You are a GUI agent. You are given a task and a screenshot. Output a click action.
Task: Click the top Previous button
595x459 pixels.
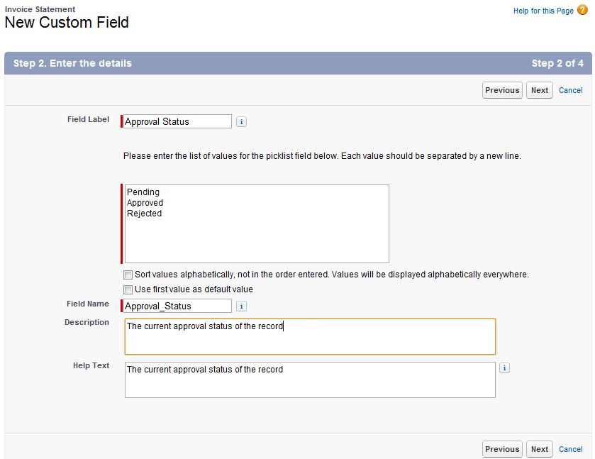(x=501, y=90)
